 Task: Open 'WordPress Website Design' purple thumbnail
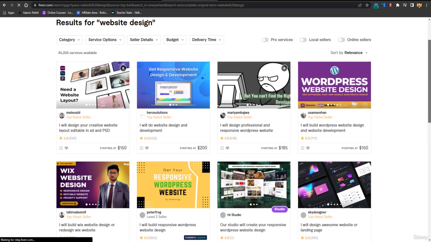coord(334,85)
